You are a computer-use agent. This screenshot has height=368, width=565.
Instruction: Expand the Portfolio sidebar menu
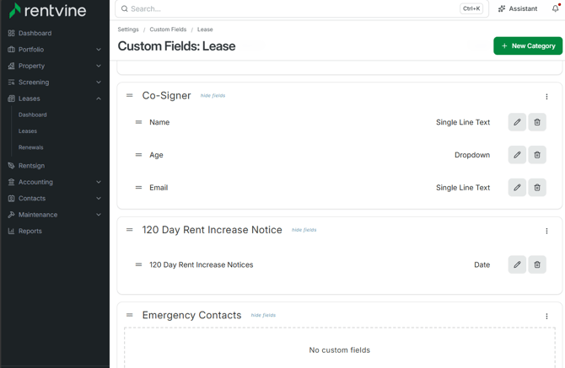pos(54,50)
